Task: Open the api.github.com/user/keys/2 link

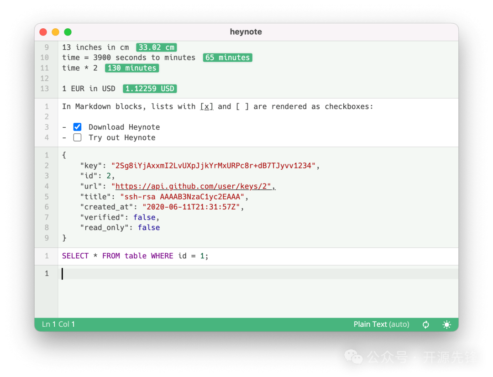Action: [193, 186]
